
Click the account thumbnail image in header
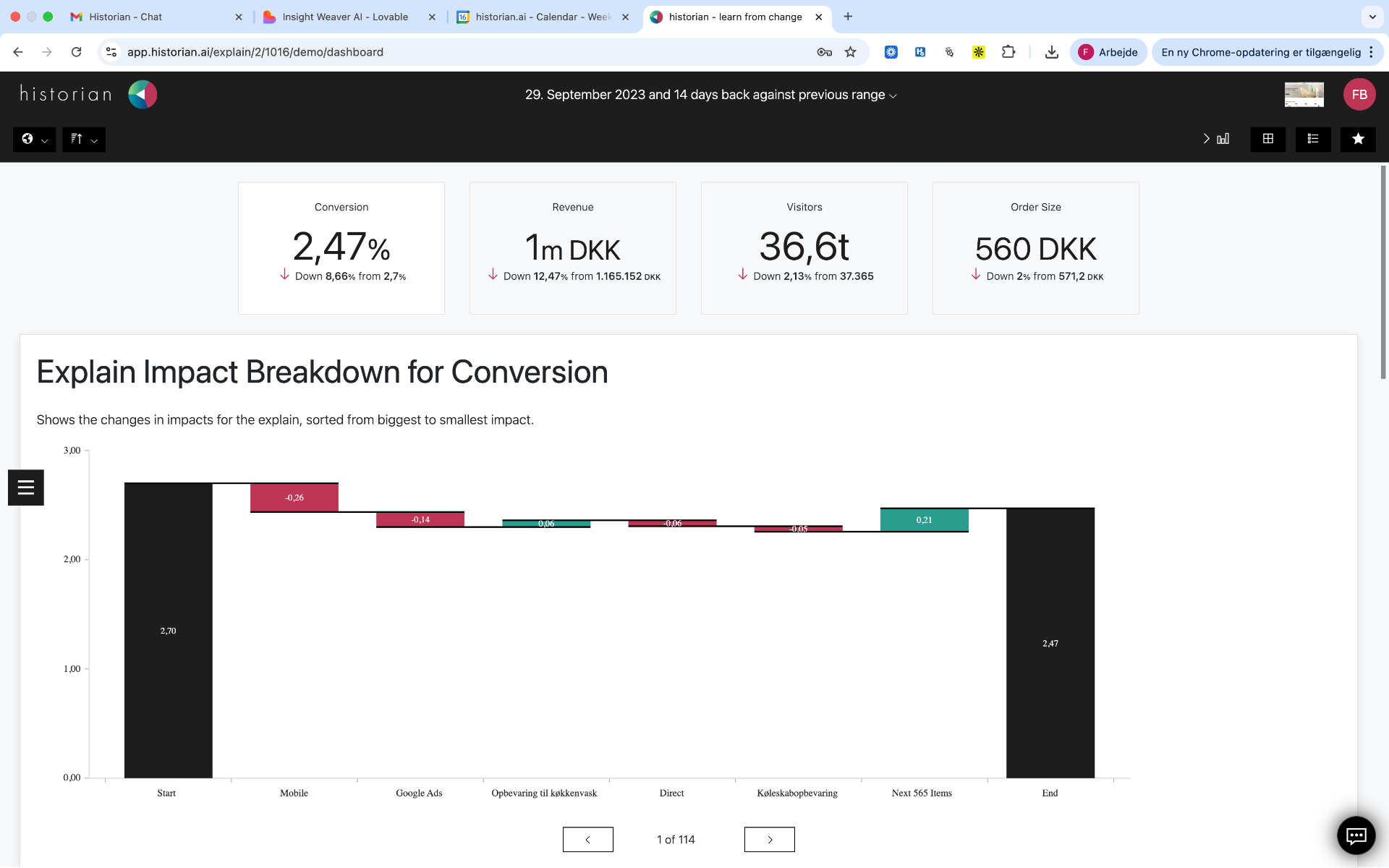tap(1304, 95)
